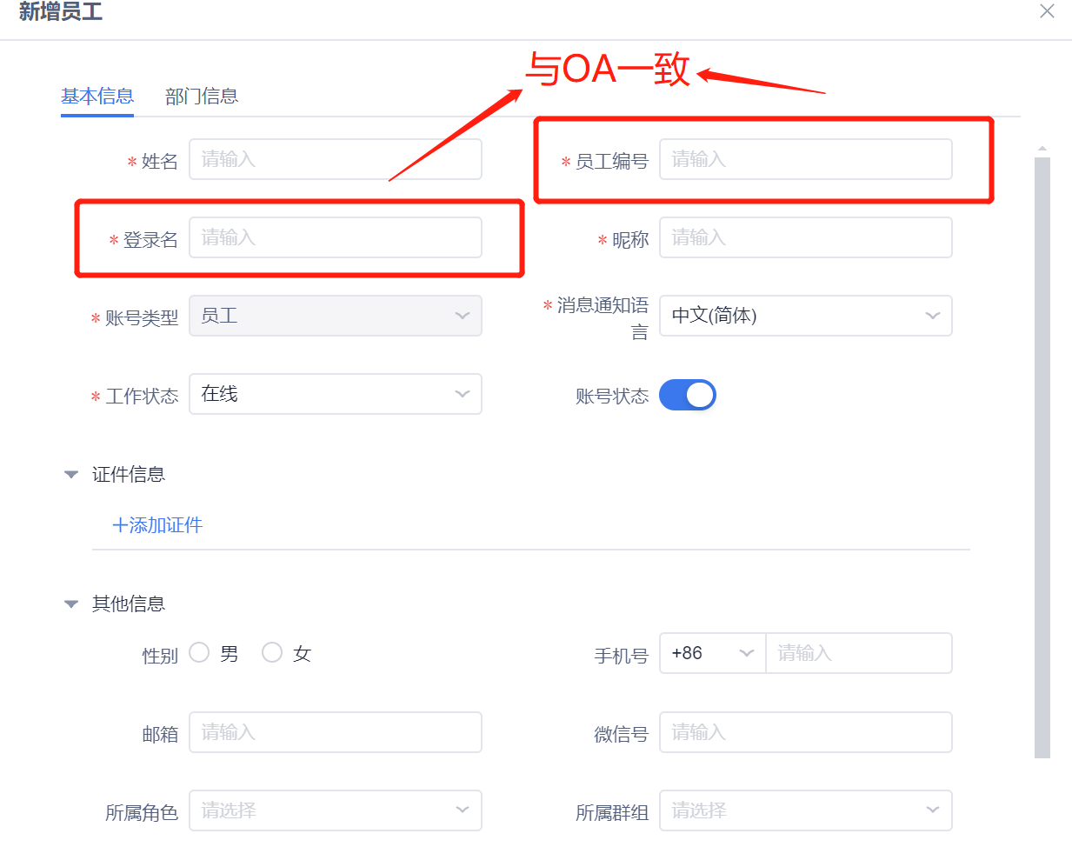Click the 昵称 input field
The width and height of the screenshot is (1072, 867).
(x=805, y=237)
